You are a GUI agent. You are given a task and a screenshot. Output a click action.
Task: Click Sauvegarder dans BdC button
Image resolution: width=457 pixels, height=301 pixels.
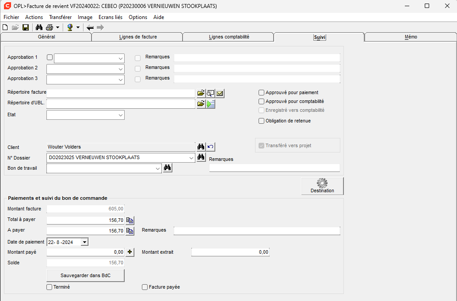tap(85, 275)
